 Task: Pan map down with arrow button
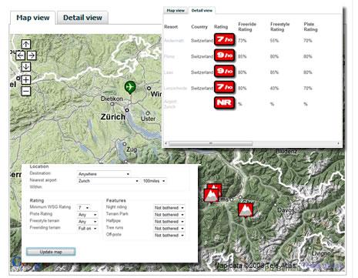point(25,66)
